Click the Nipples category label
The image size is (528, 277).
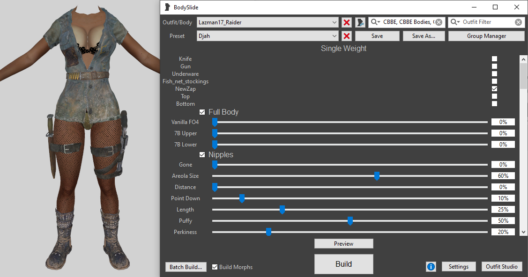[x=221, y=154]
